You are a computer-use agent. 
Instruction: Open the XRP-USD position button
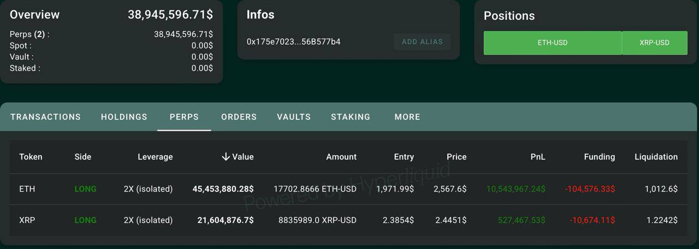pos(655,42)
